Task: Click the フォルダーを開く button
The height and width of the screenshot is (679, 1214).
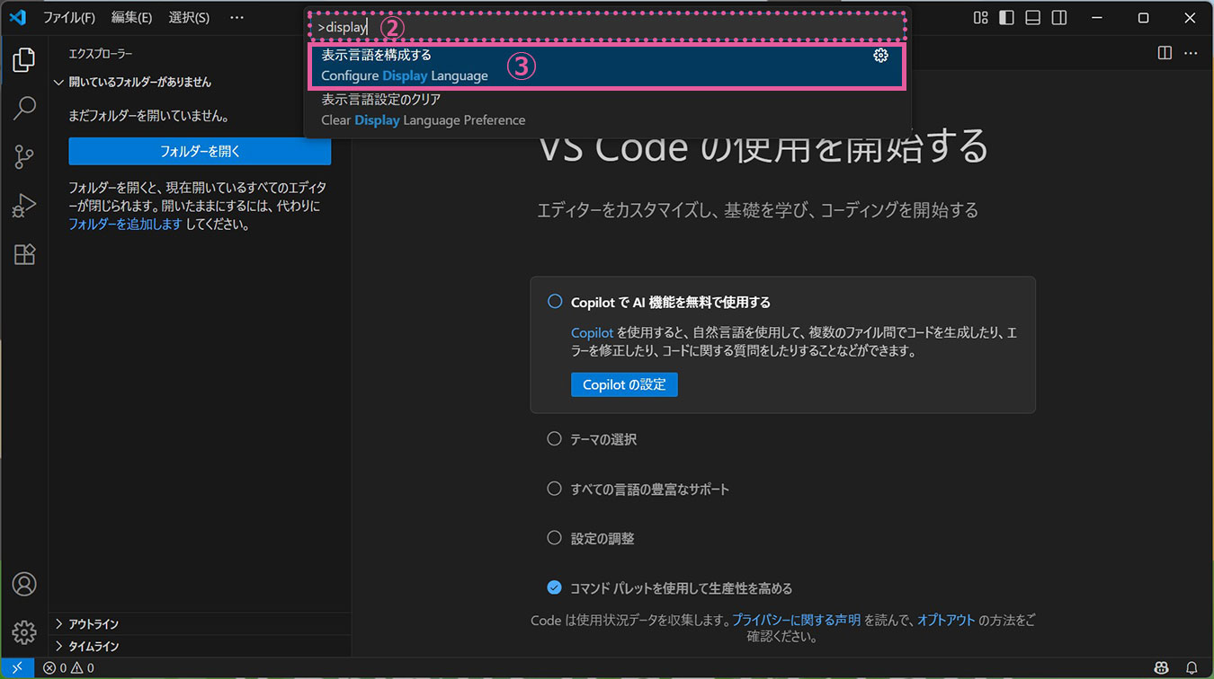Action: click(200, 152)
